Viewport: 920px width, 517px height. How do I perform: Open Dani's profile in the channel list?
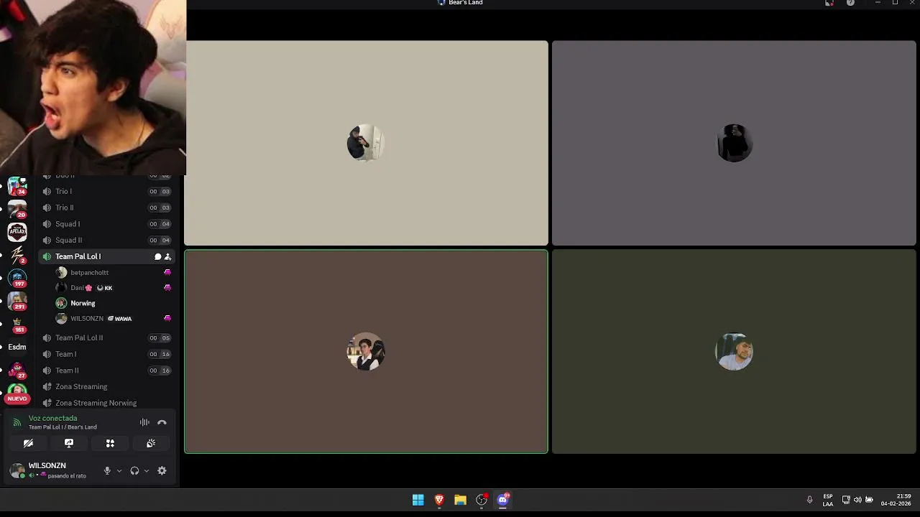114,288
